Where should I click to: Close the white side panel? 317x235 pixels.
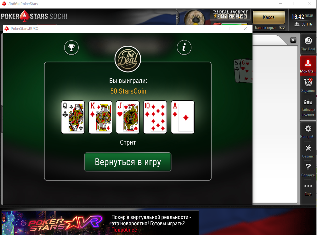(293, 40)
